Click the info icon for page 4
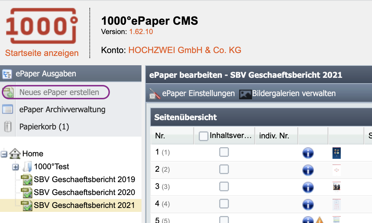This screenshot has height=223, width=372. 308,204
